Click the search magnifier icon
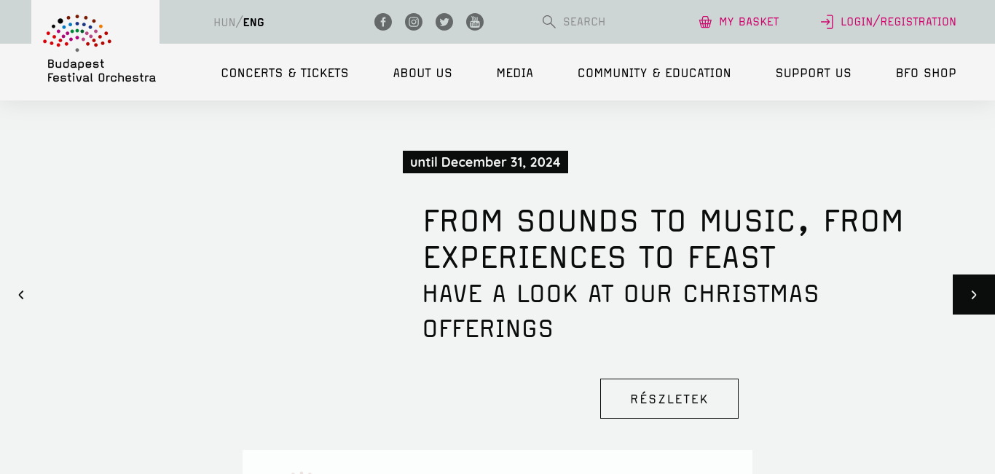 click(x=549, y=22)
